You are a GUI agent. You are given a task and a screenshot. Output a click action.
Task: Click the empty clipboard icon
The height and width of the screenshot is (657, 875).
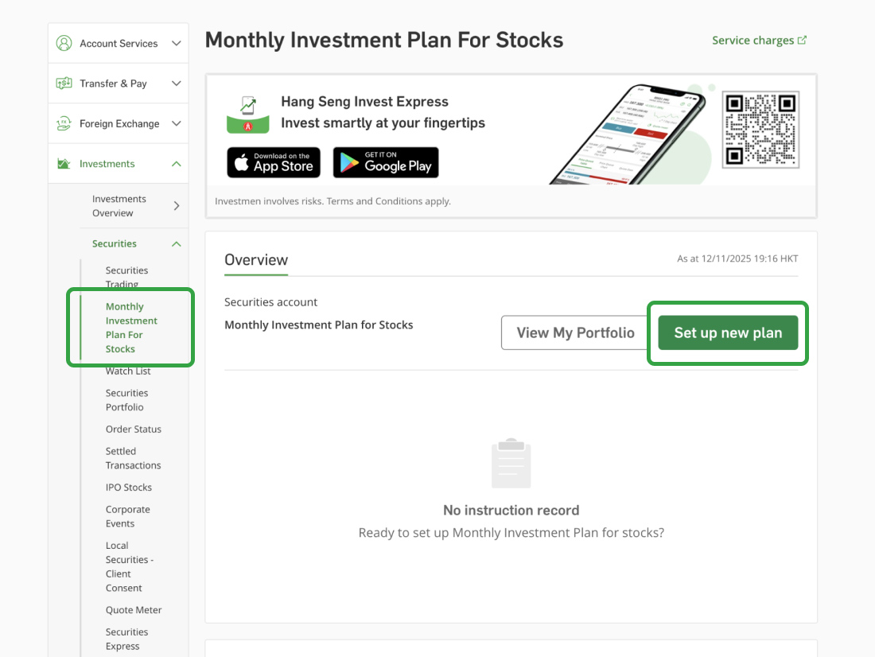point(511,464)
